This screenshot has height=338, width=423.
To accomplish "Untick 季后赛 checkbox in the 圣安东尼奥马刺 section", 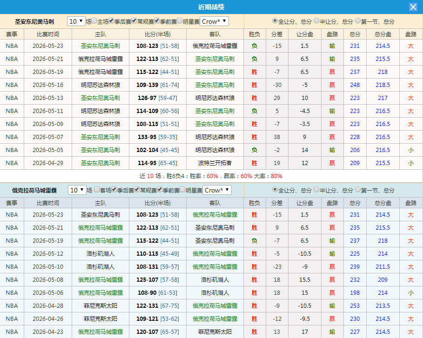I will [x=111, y=21].
